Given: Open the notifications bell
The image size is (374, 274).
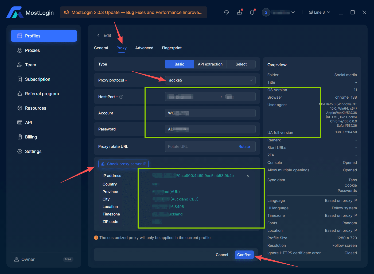Looking at the screenshot, I should coord(252,12).
